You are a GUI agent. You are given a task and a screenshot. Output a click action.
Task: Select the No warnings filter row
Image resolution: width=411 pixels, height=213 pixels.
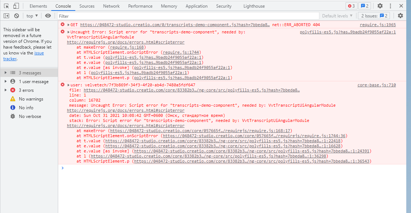(x=29, y=99)
